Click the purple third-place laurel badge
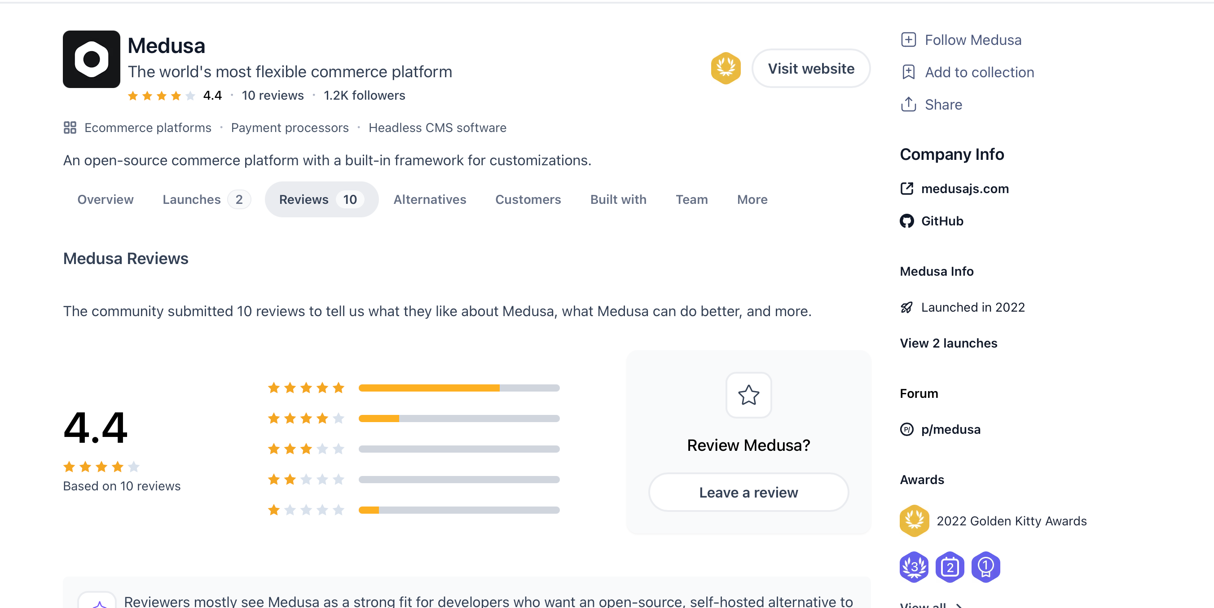 [x=914, y=567]
